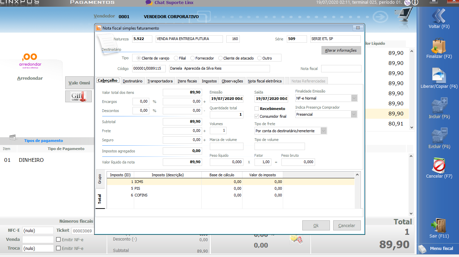
Task: Click the Cancelar button in dialog
Action: (x=347, y=225)
